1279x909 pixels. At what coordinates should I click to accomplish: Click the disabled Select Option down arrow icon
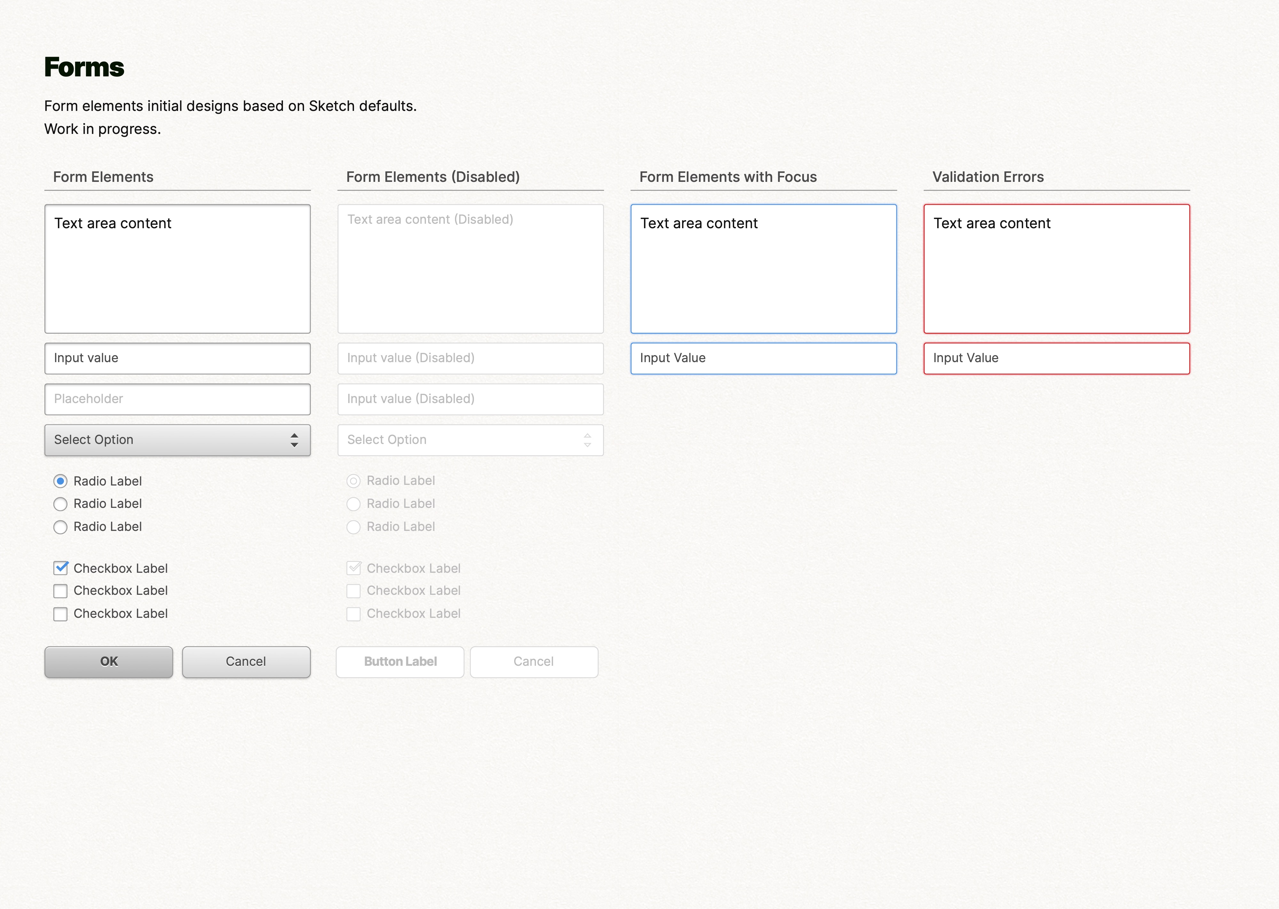(587, 445)
